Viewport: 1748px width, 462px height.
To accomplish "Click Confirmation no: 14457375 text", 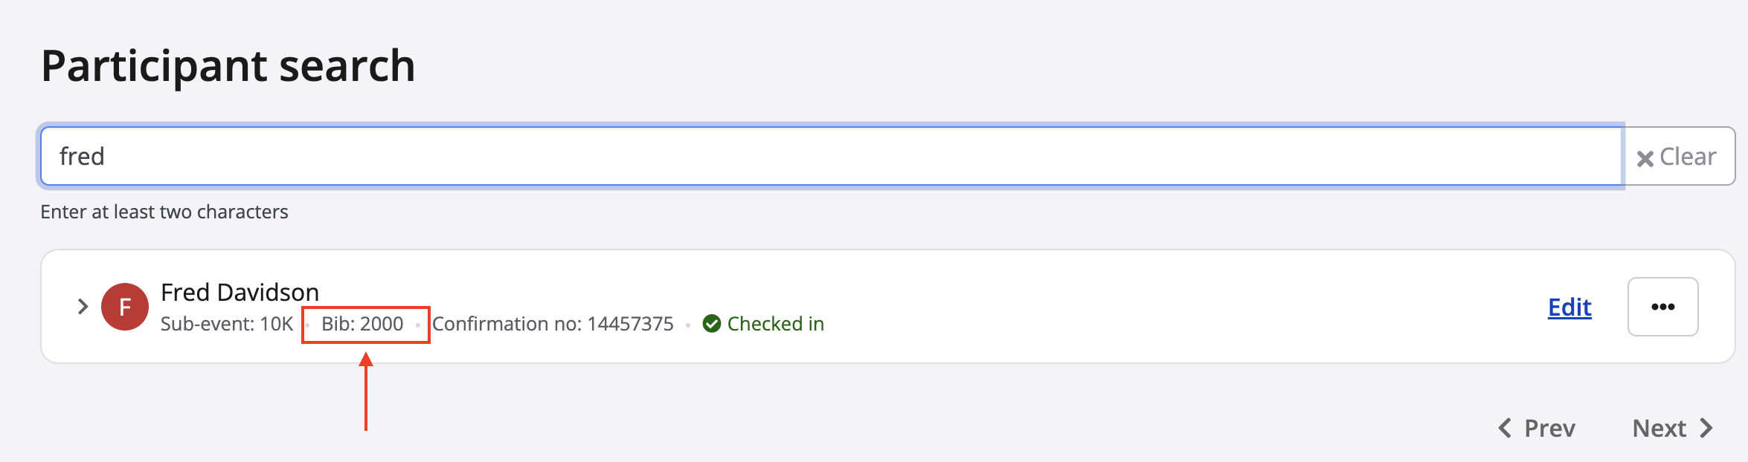I will click(x=553, y=324).
